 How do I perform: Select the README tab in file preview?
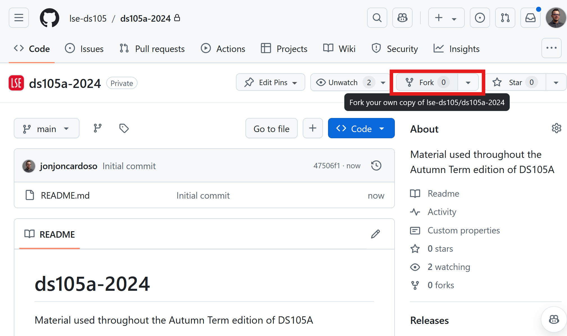(49, 234)
